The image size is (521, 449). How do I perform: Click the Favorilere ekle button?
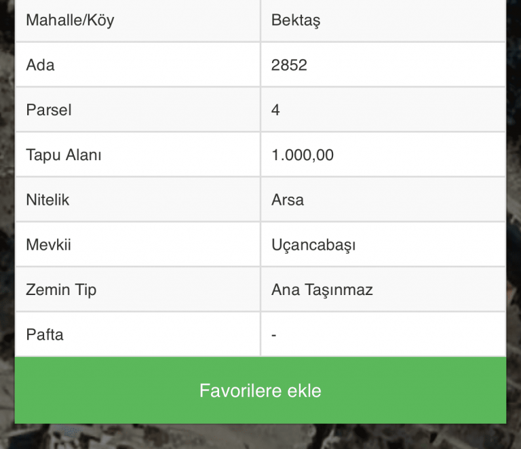tap(260, 390)
